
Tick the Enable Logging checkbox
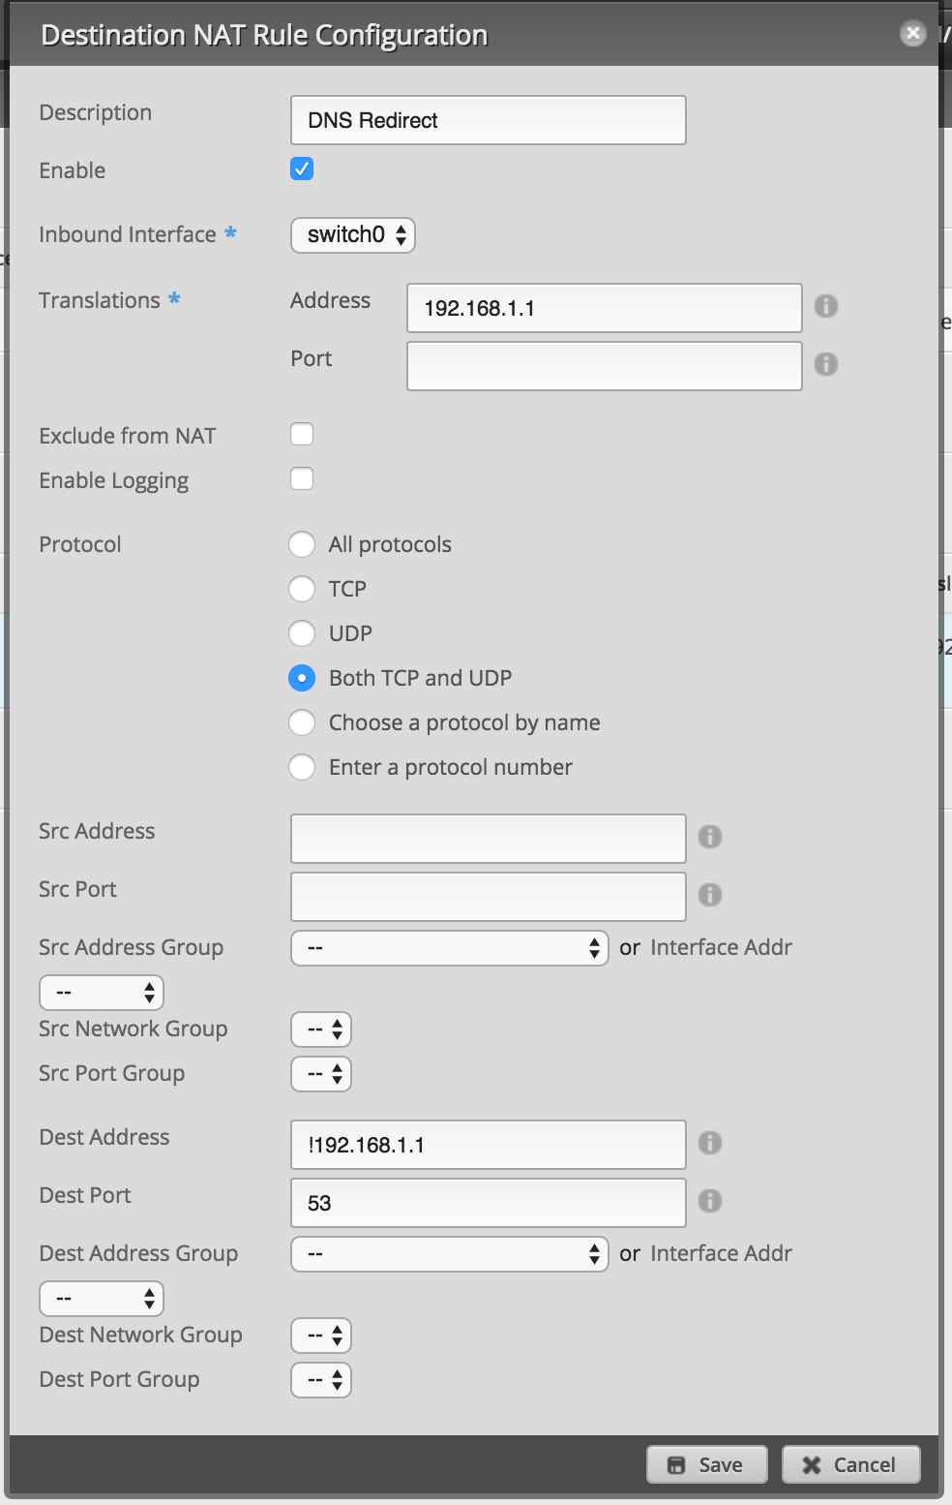302,478
